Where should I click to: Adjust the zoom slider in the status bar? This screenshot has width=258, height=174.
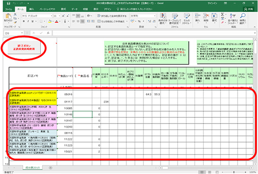click(x=234, y=172)
